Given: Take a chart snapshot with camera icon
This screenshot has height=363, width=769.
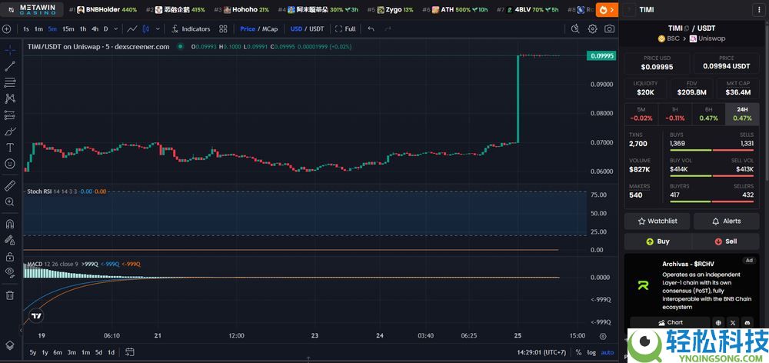Looking at the screenshot, I should pos(609,29).
